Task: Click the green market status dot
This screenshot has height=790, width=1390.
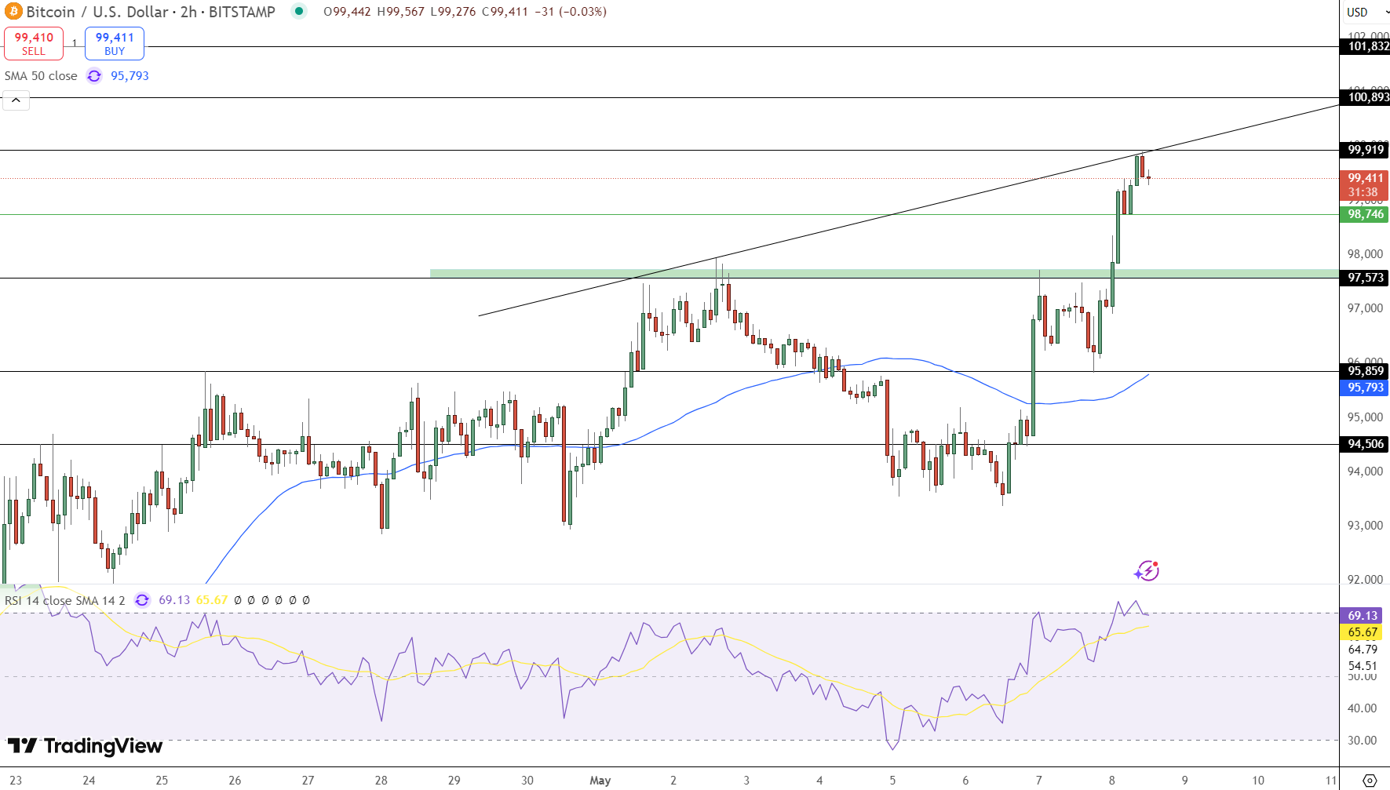Action: click(x=299, y=11)
